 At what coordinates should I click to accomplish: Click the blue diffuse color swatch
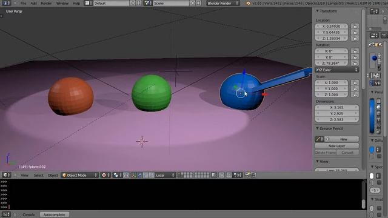[372, 150]
